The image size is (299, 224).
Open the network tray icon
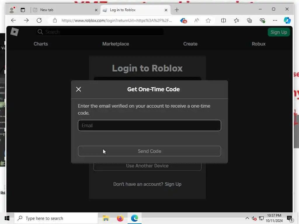[261, 218]
